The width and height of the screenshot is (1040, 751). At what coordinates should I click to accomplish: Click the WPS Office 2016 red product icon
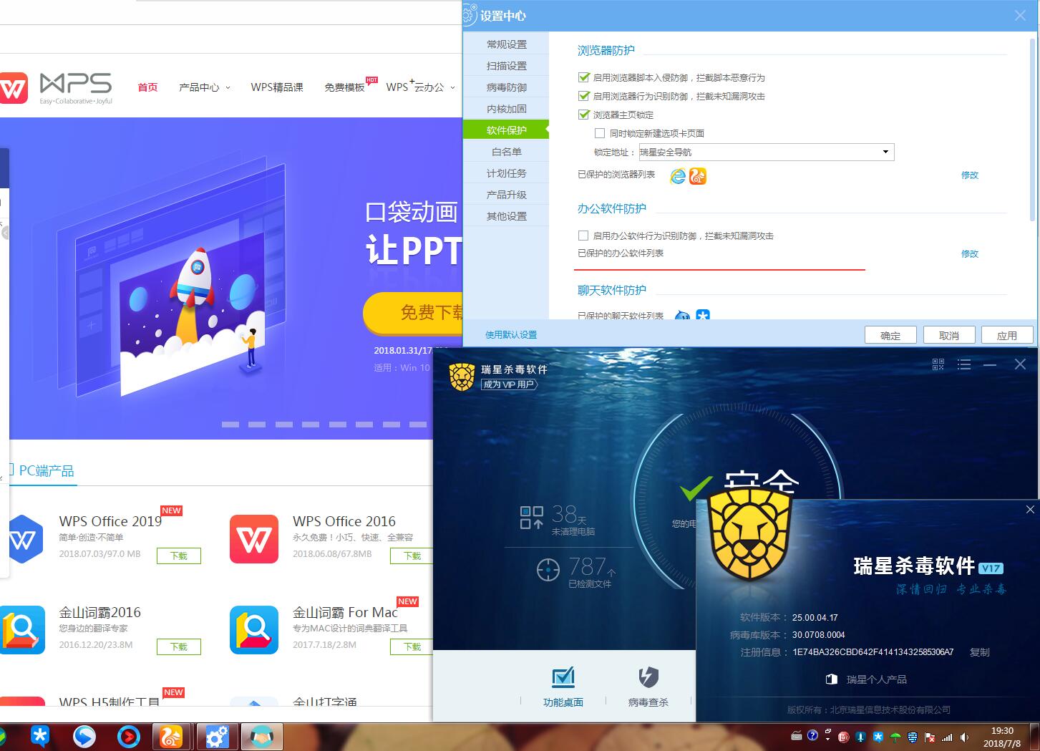coord(254,538)
